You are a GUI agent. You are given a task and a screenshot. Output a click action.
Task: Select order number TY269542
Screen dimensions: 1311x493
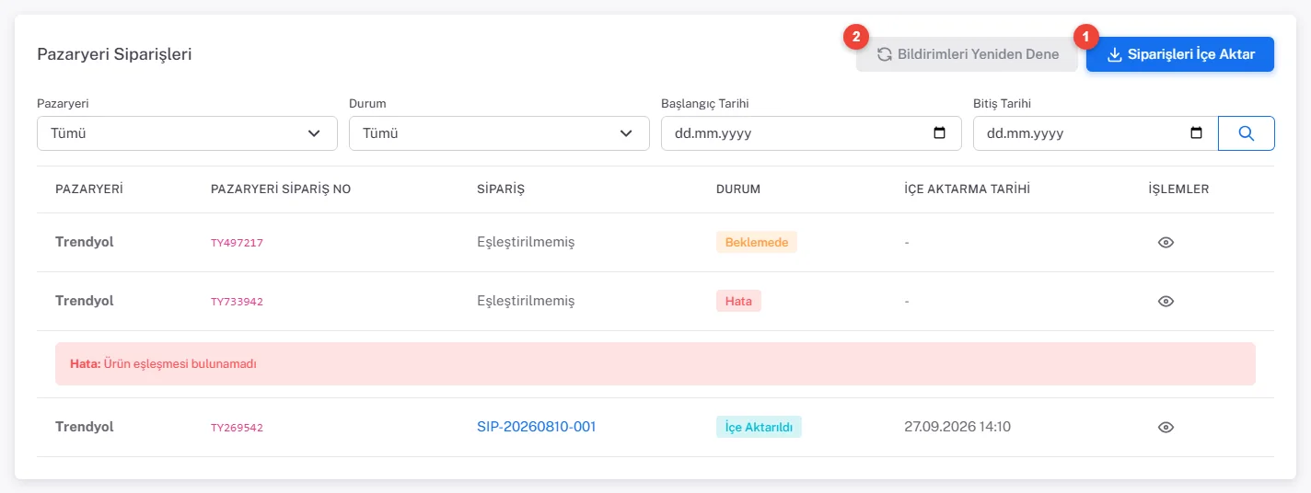point(237,428)
